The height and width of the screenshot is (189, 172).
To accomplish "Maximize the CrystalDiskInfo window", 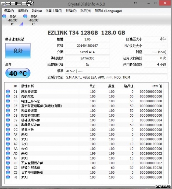I will [x=156, y=3].
